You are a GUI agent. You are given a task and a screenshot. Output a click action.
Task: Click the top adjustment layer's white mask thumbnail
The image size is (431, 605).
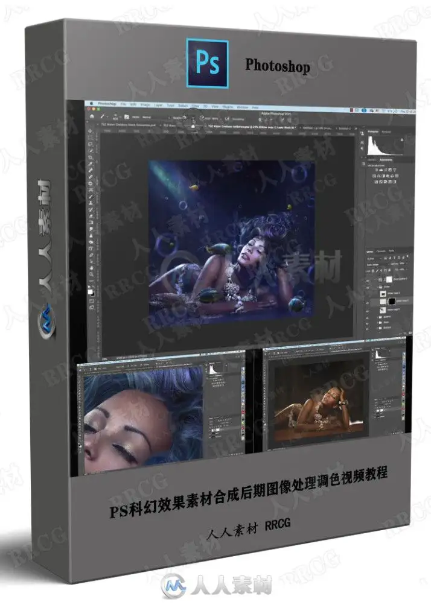coord(389,279)
